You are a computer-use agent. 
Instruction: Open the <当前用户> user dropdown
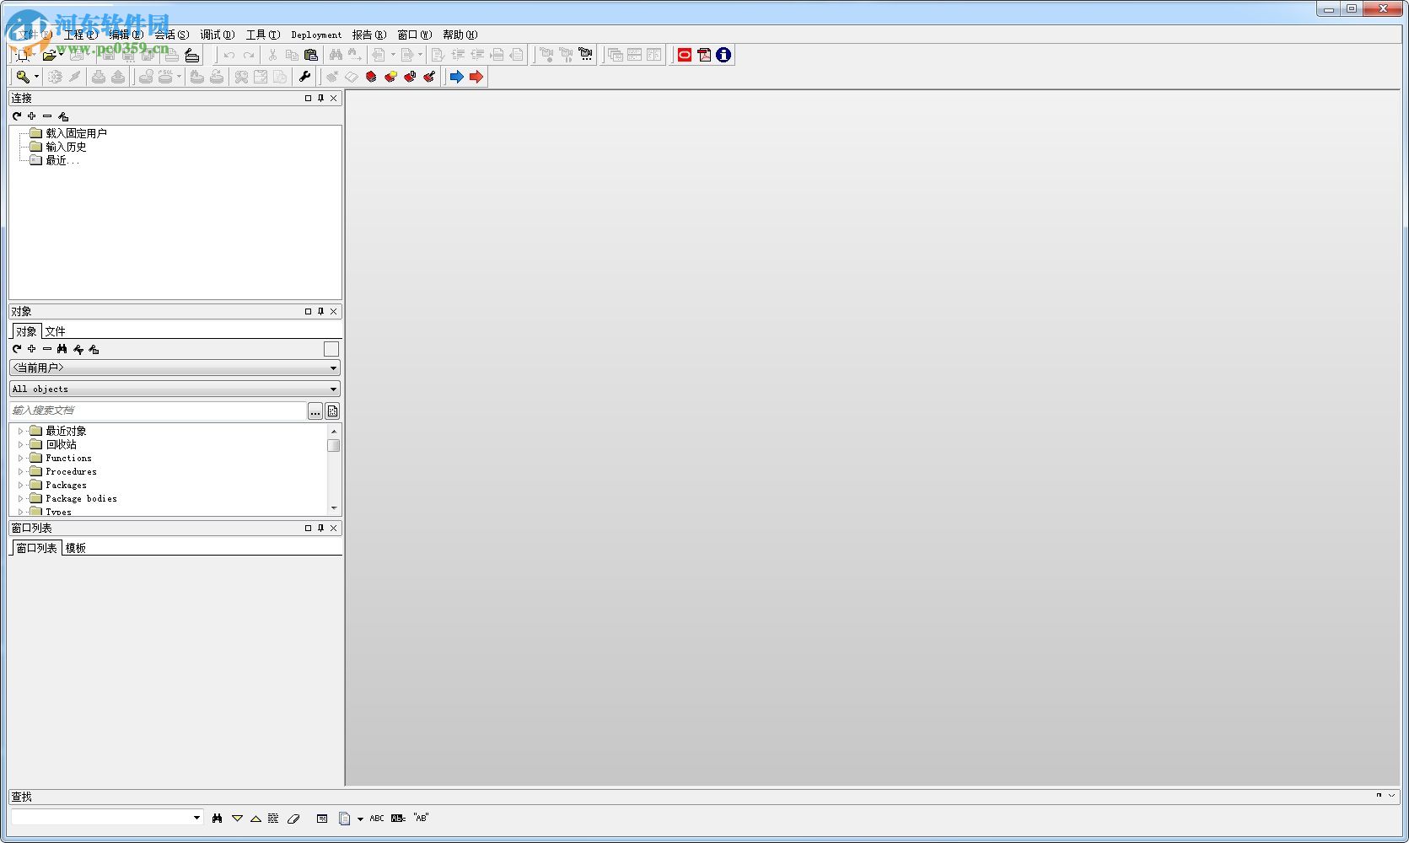[333, 368]
